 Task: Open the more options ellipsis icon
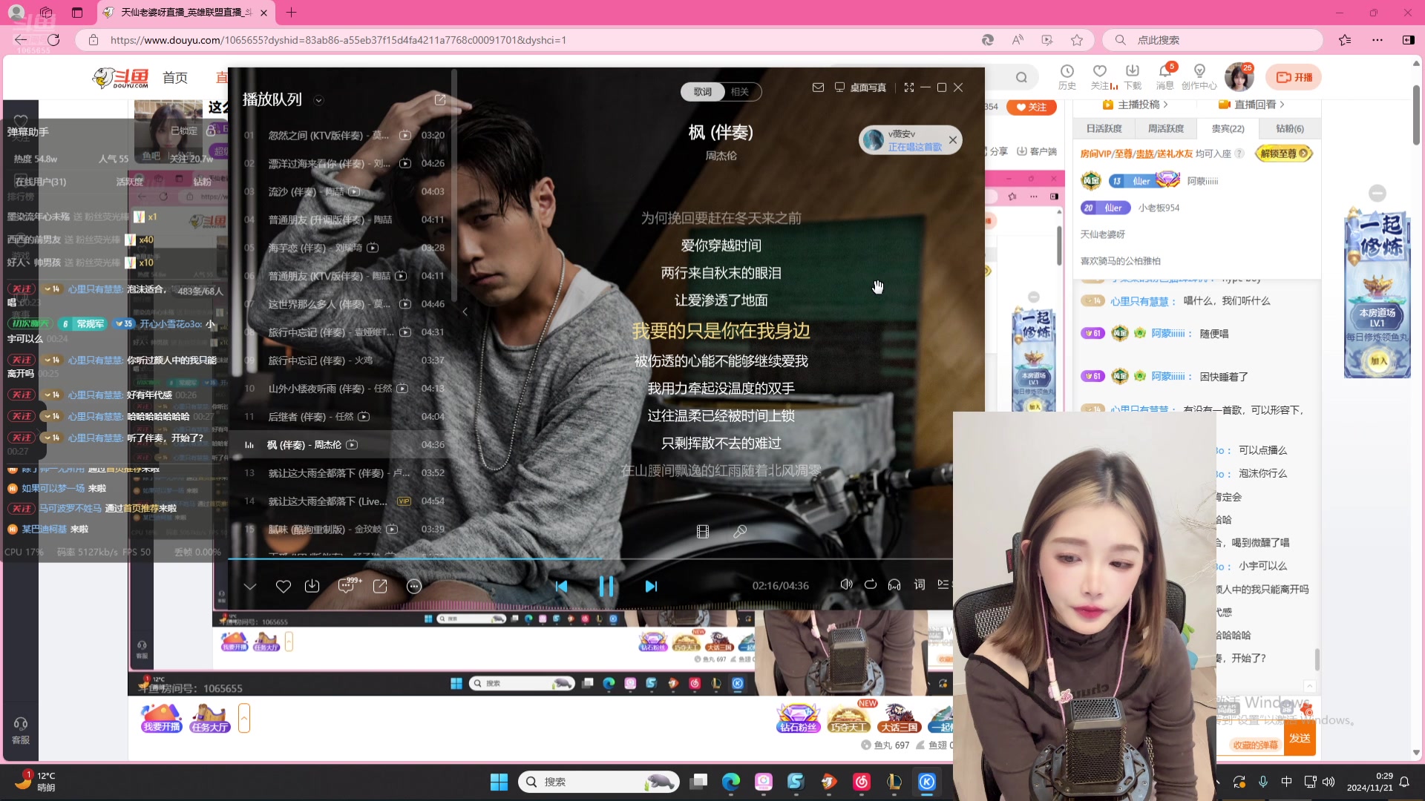(x=414, y=586)
